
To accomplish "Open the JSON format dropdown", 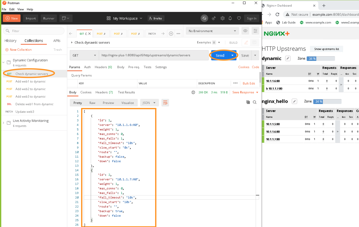I will click(149, 103).
